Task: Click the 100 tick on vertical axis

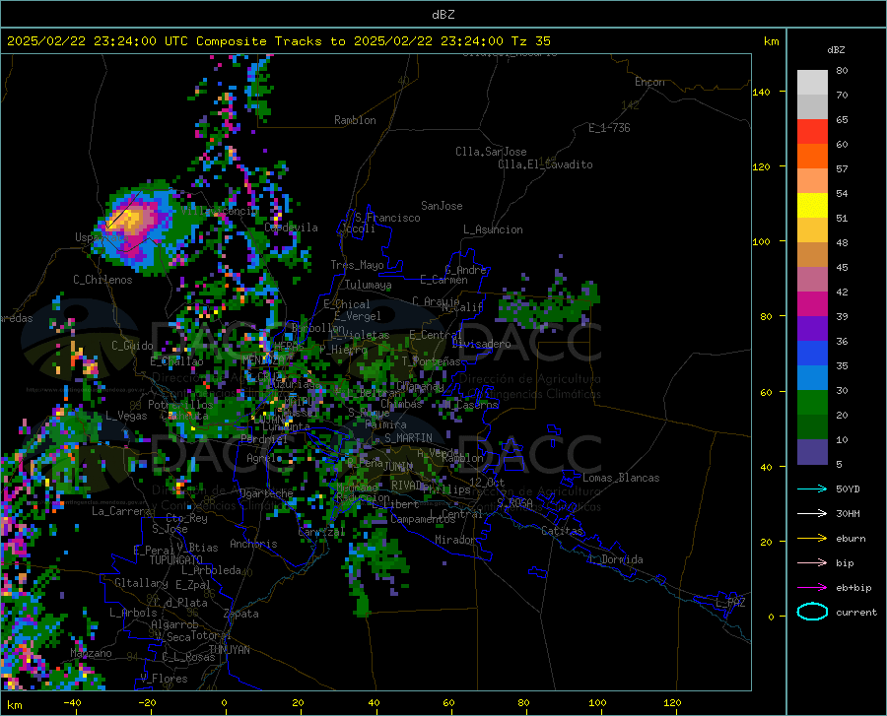Action: pyautogui.click(x=761, y=241)
